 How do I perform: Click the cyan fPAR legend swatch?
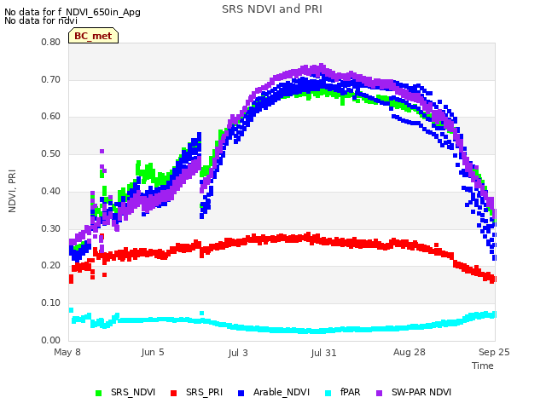click(x=328, y=393)
